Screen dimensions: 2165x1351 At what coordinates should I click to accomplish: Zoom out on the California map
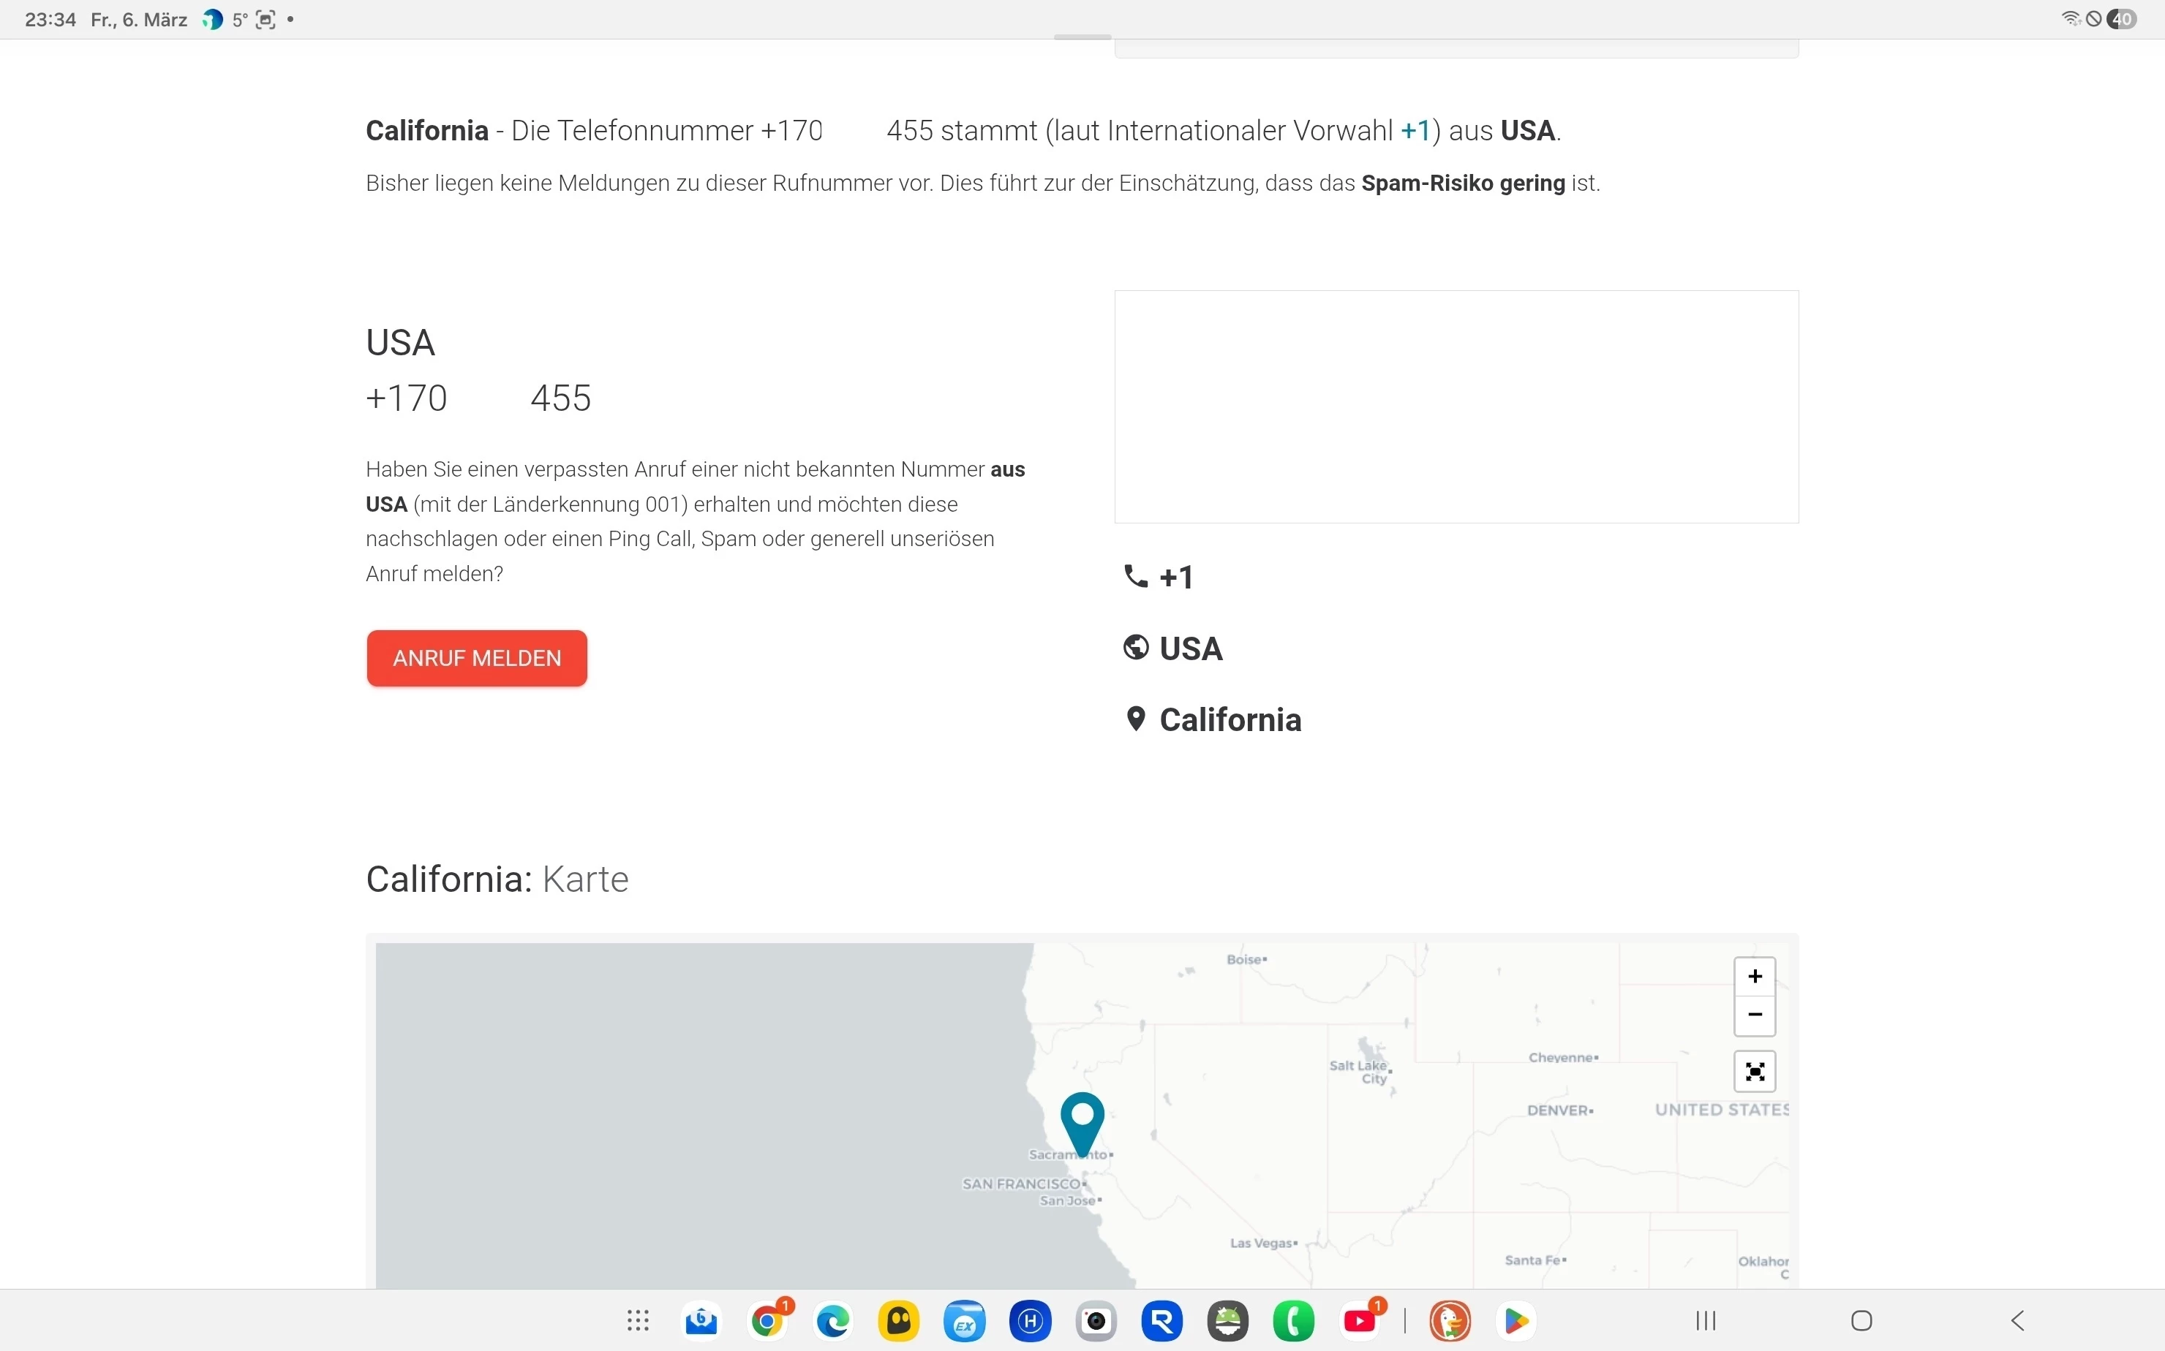tap(1754, 1015)
